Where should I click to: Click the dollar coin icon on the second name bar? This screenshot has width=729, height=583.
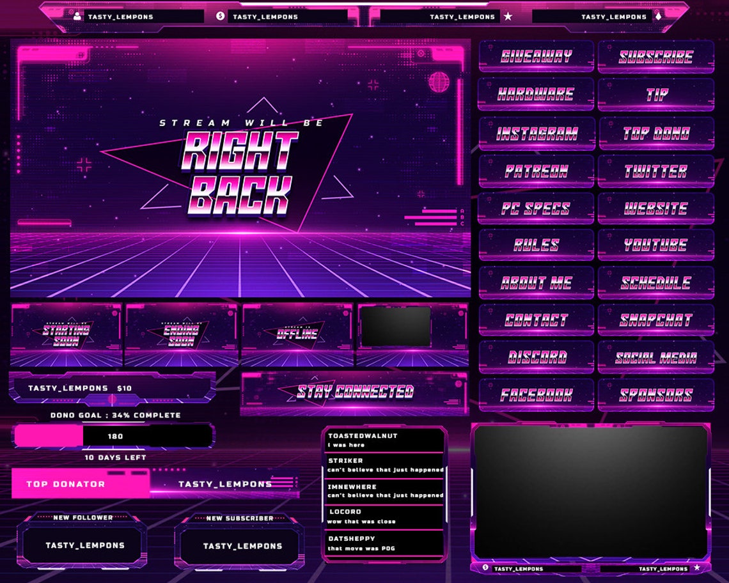[219, 16]
